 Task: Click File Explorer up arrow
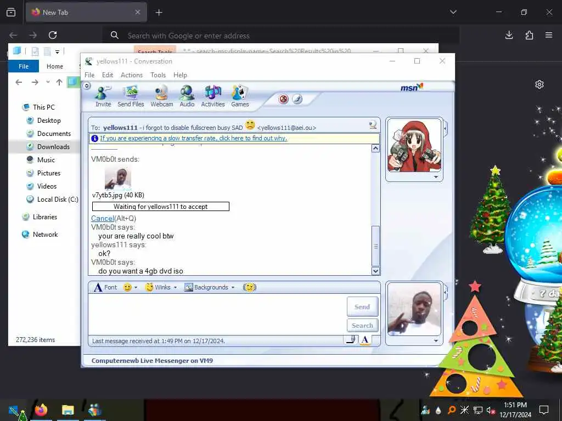click(x=59, y=82)
